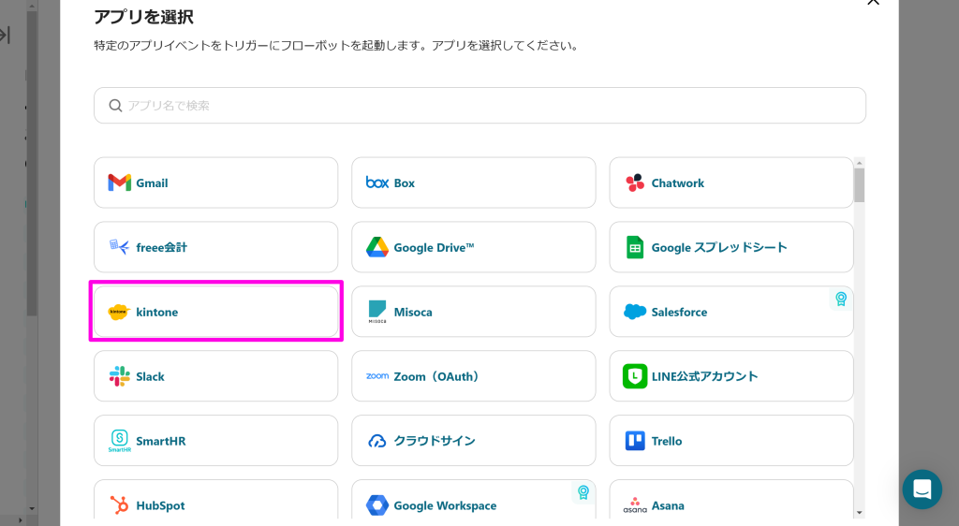Choose the Trello app card
Screen dimensions: 959x526
pos(731,441)
